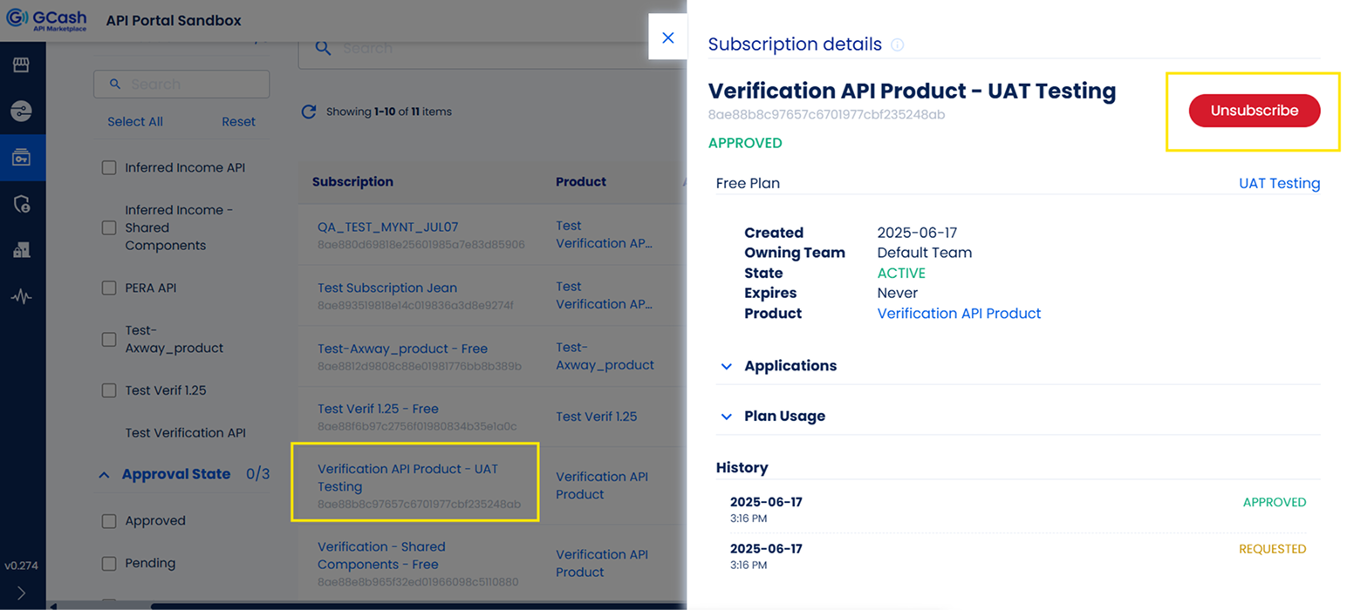This screenshot has width=1354, height=610.
Task: Check the Test Verif 1.25 filter checkbox
Action: pyautogui.click(x=109, y=390)
